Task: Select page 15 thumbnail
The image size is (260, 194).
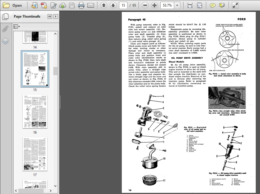Action: coord(35,69)
